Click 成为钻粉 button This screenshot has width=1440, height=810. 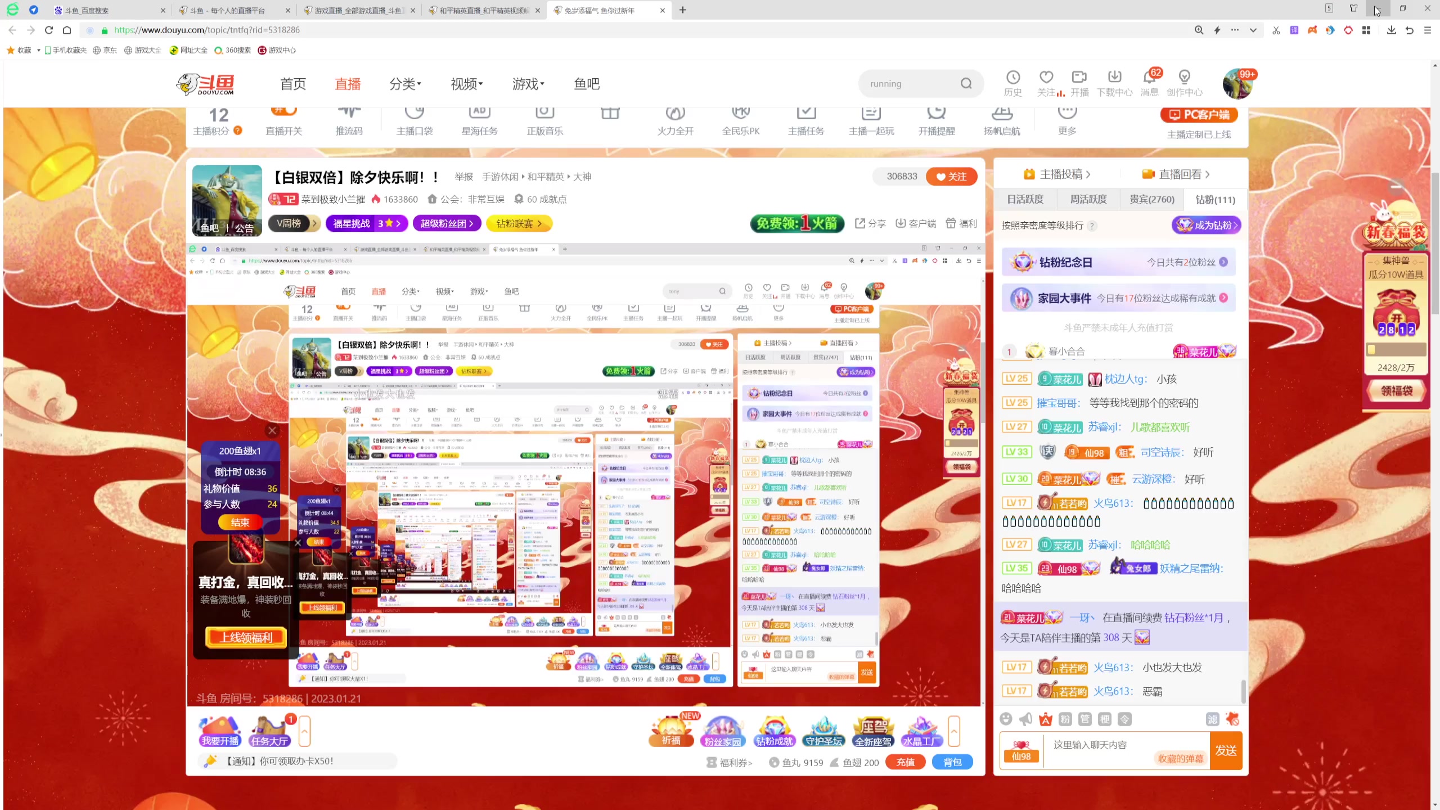pyautogui.click(x=1206, y=225)
